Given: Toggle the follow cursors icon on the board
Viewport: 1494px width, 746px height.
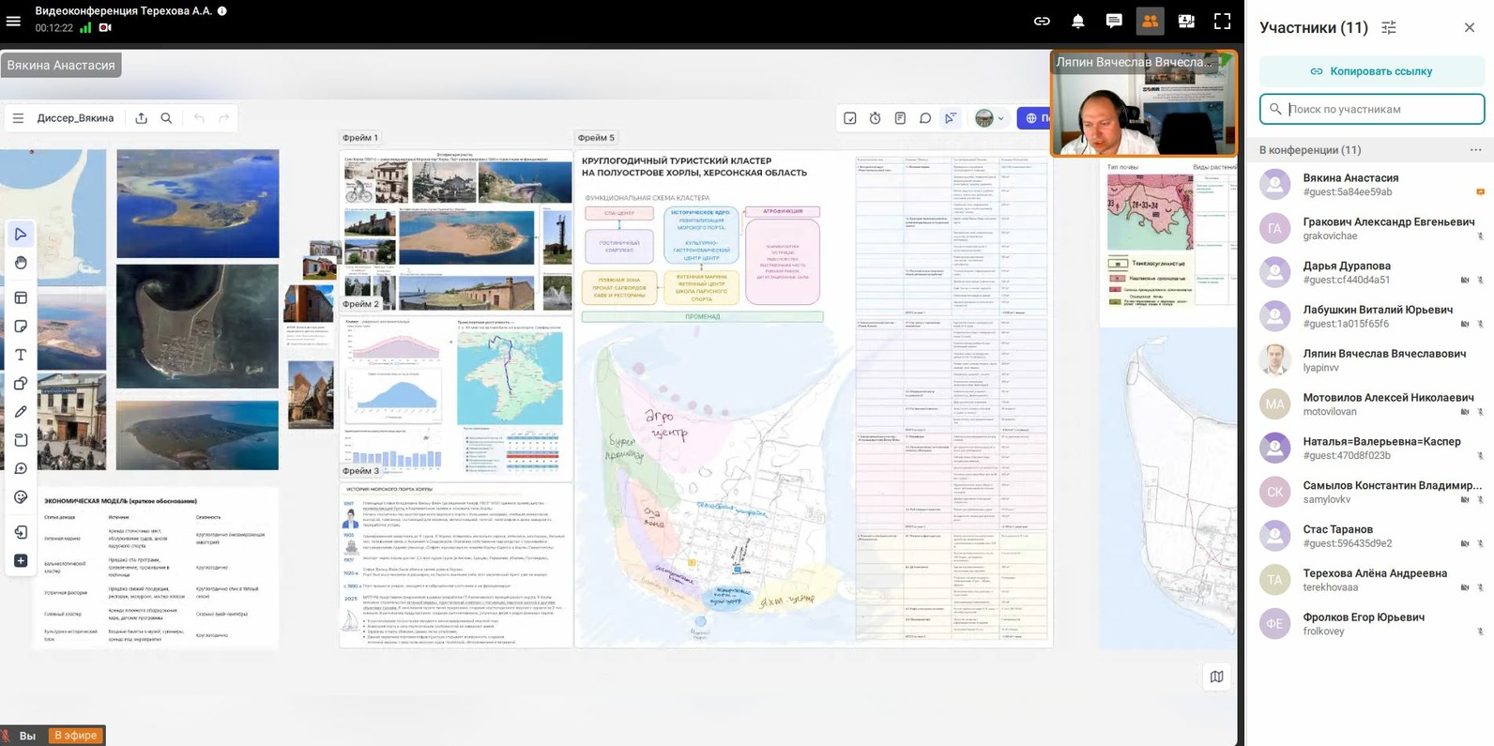Looking at the screenshot, I should click(x=951, y=118).
